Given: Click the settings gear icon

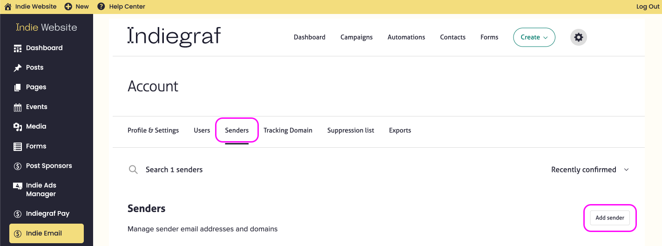Looking at the screenshot, I should click(578, 37).
